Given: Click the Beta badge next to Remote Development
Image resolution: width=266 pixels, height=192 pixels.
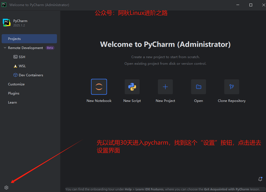Looking at the screenshot, I should tap(50, 48).
